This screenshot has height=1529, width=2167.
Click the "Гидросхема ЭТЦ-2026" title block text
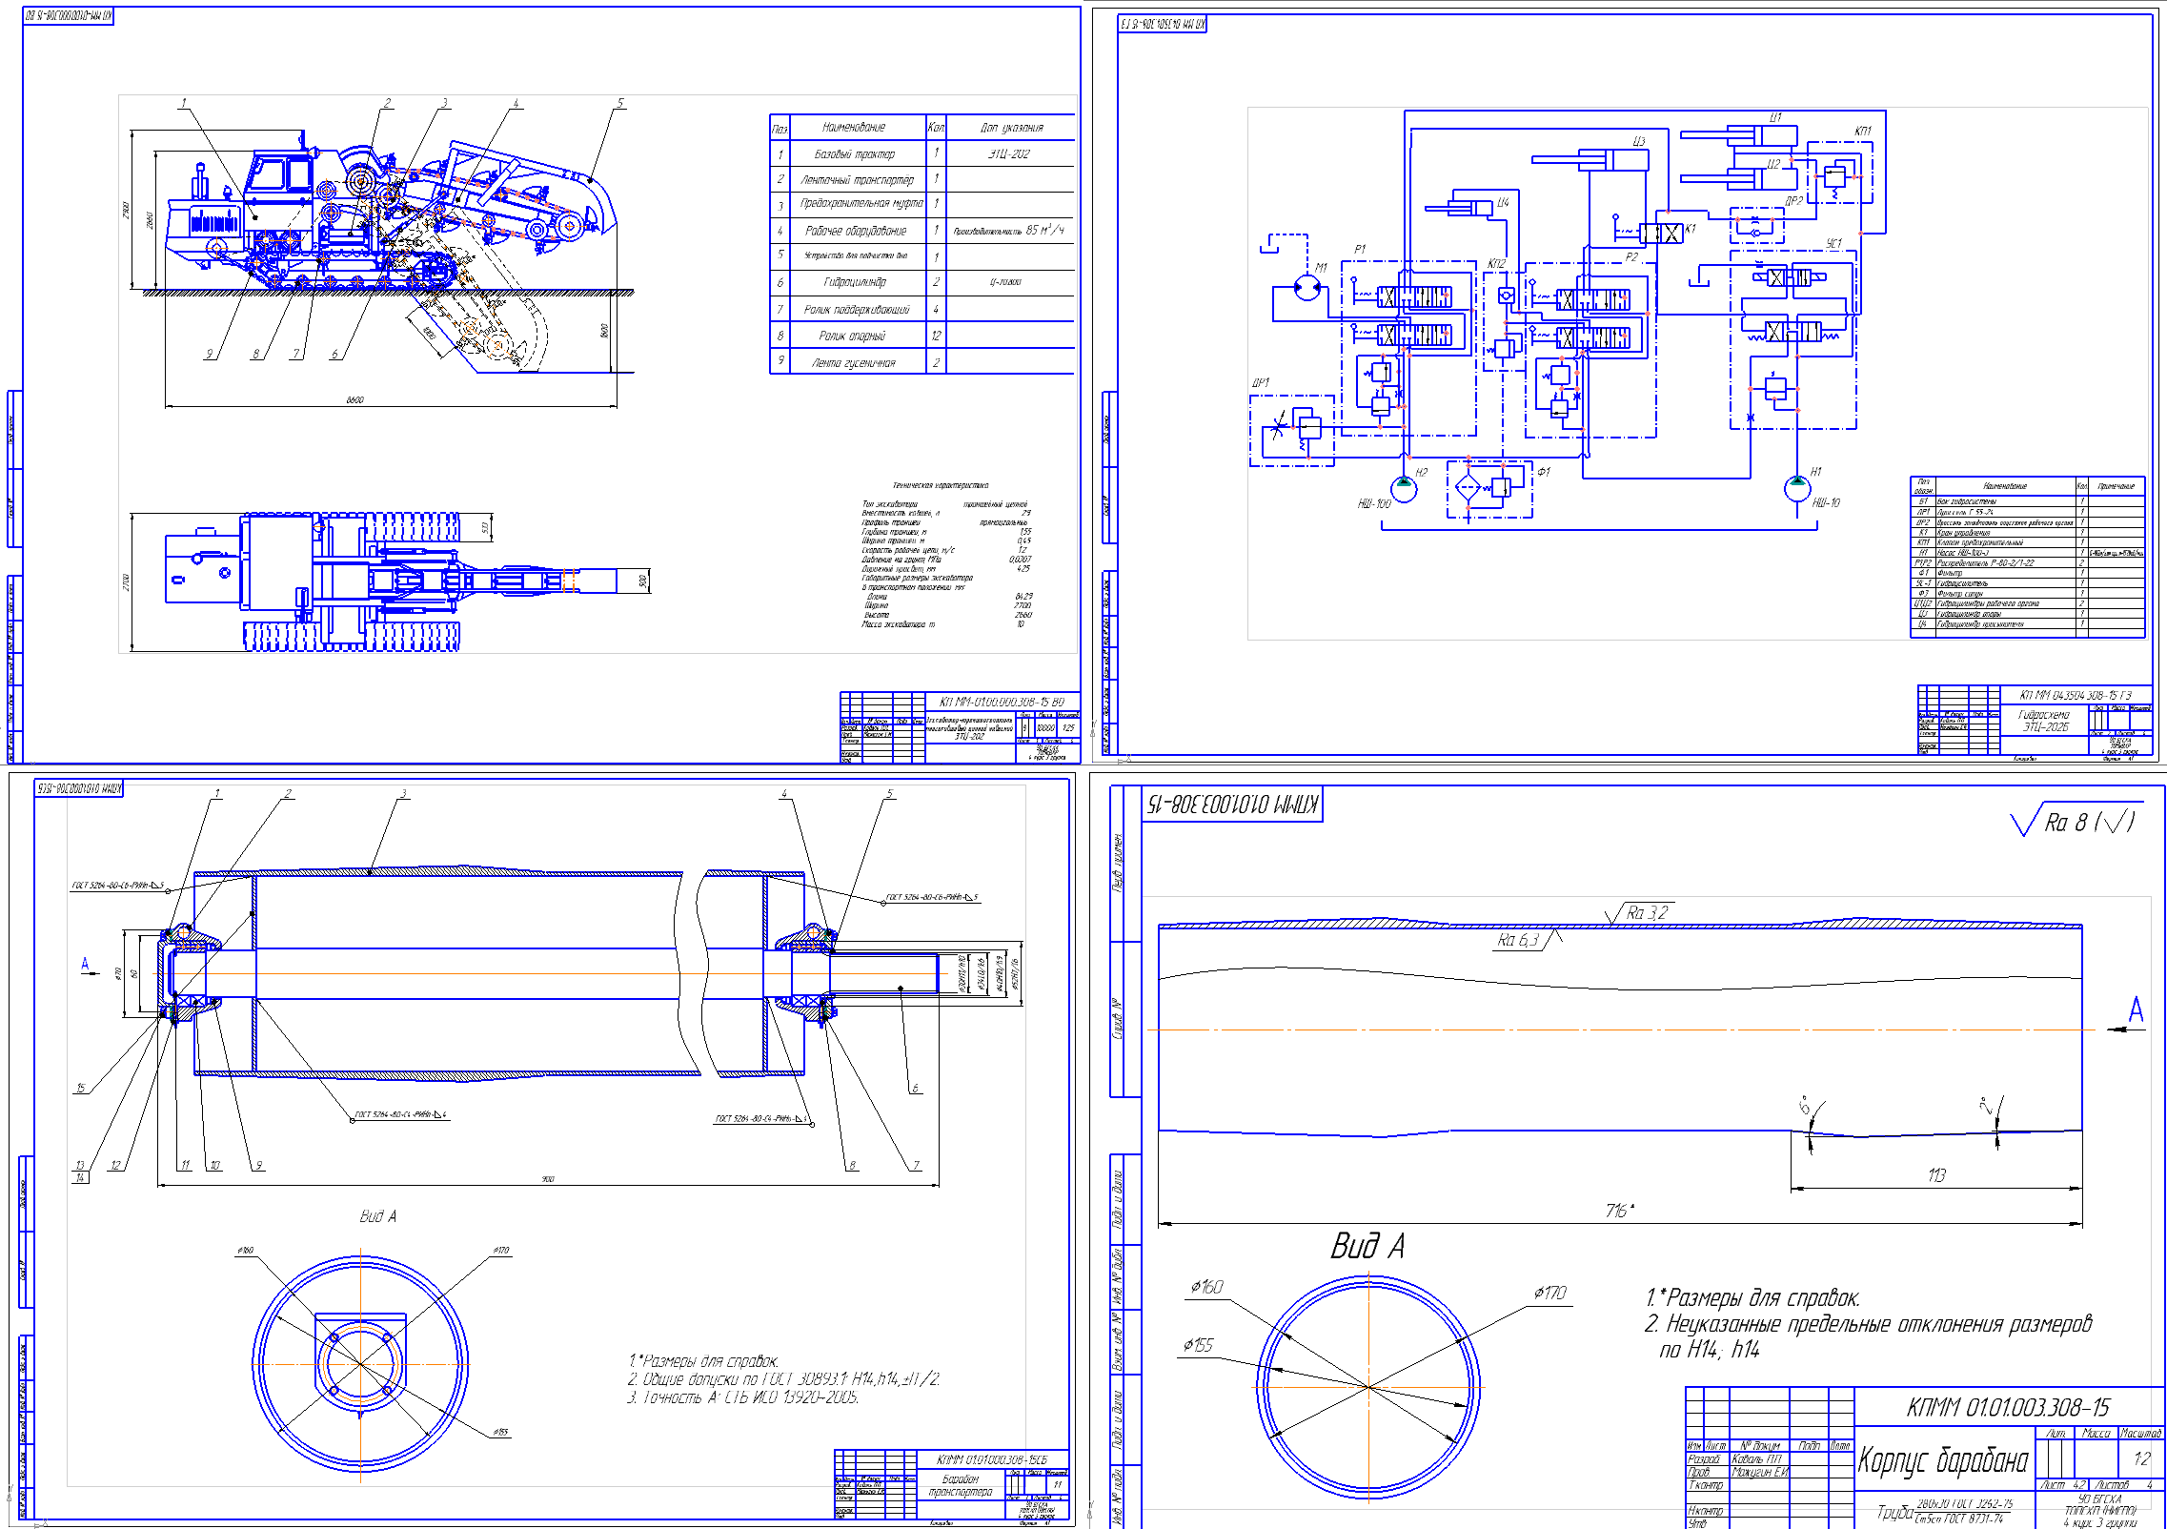2043,720
